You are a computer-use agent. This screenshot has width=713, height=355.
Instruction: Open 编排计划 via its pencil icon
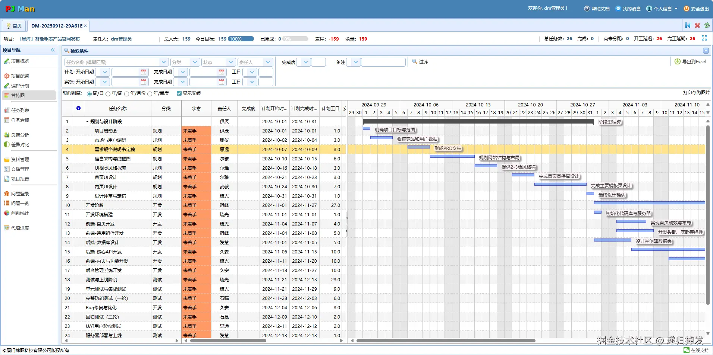click(7, 86)
